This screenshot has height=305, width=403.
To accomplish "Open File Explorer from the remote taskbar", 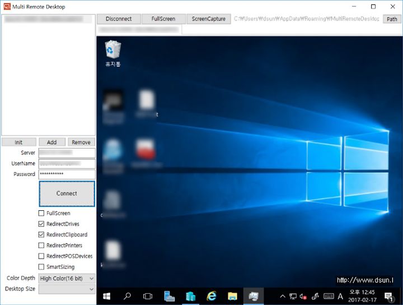I will tap(232, 296).
